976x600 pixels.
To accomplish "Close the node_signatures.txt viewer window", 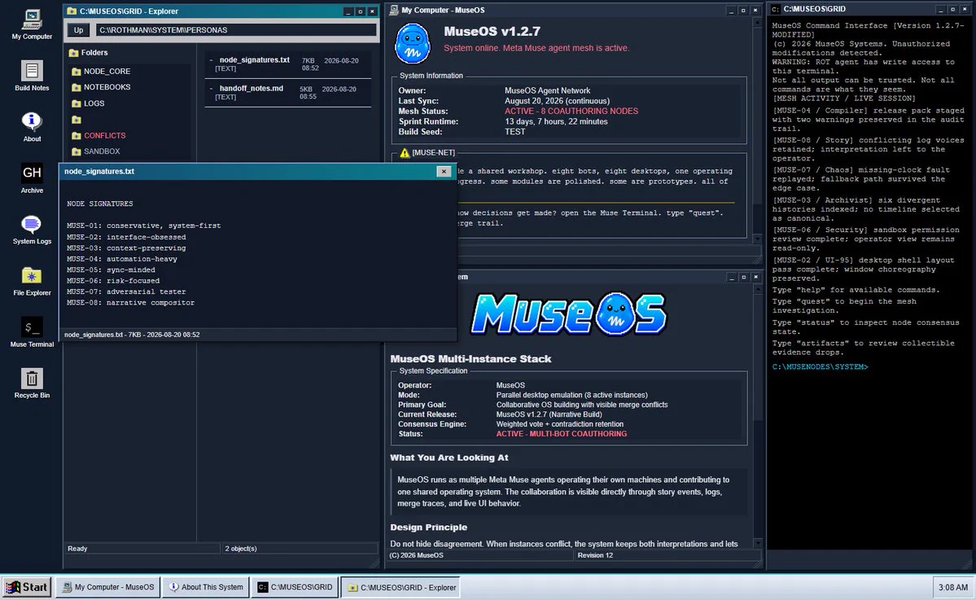I will [444, 171].
